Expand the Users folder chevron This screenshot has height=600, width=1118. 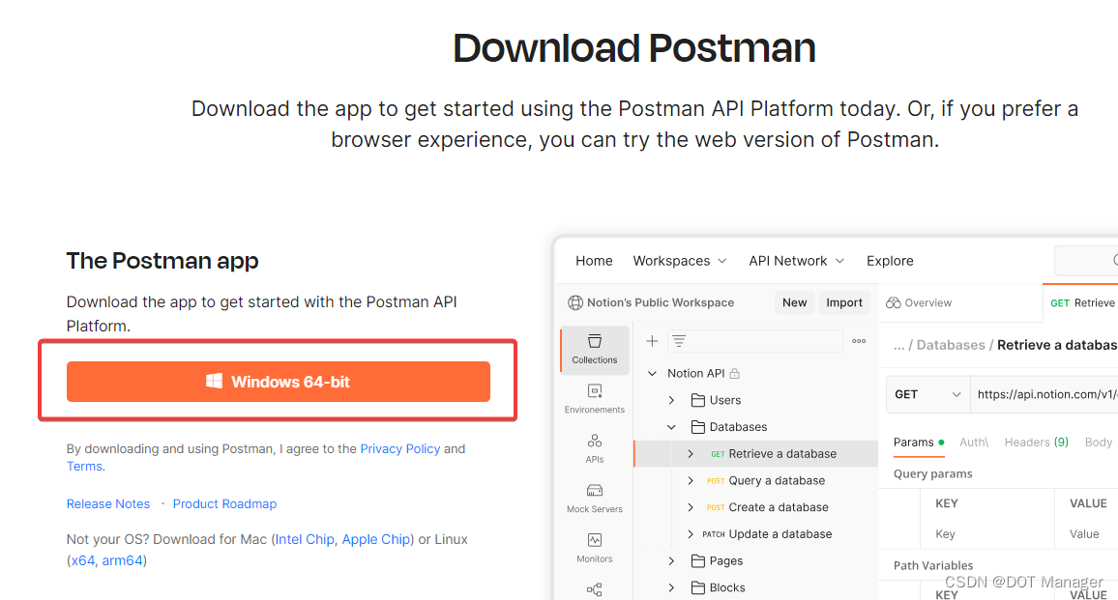[671, 400]
